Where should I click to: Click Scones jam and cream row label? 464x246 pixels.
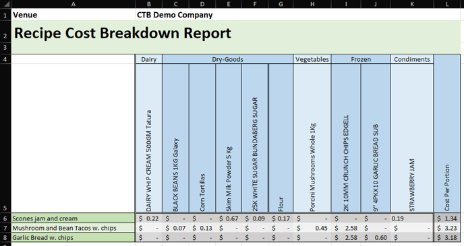tap(73, 218)
